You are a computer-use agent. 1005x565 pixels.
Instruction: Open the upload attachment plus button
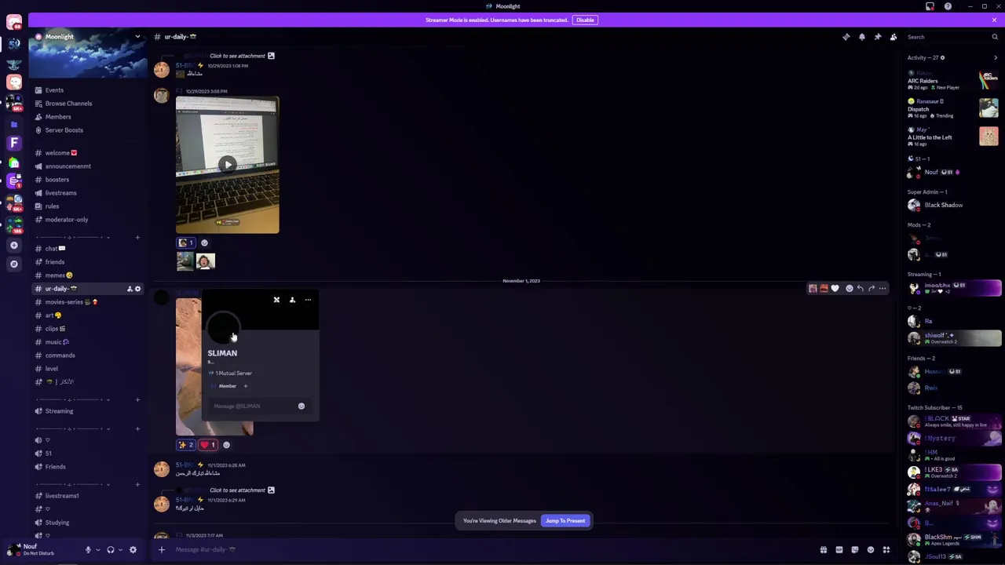click(x=162, y=549)
